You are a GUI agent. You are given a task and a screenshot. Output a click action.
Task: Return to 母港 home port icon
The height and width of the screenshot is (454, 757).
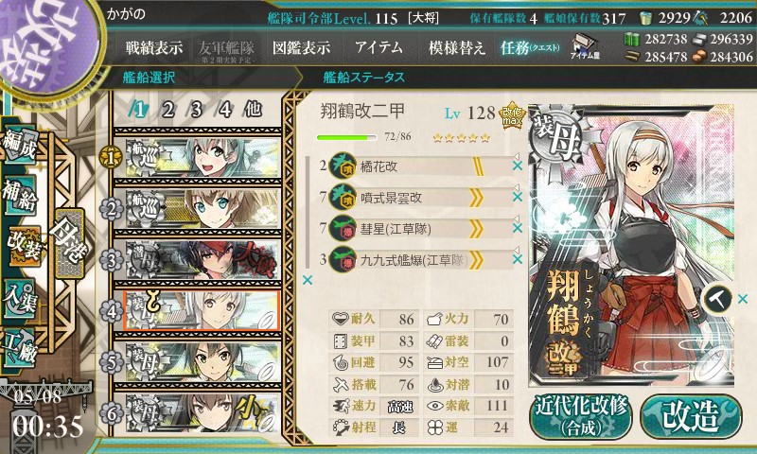tap(70, 242)
